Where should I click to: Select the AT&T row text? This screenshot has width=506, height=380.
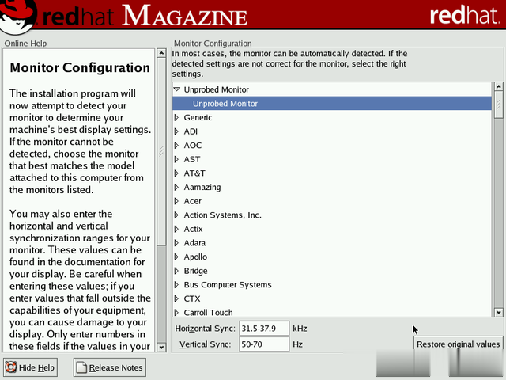click(x=194, y=173)
